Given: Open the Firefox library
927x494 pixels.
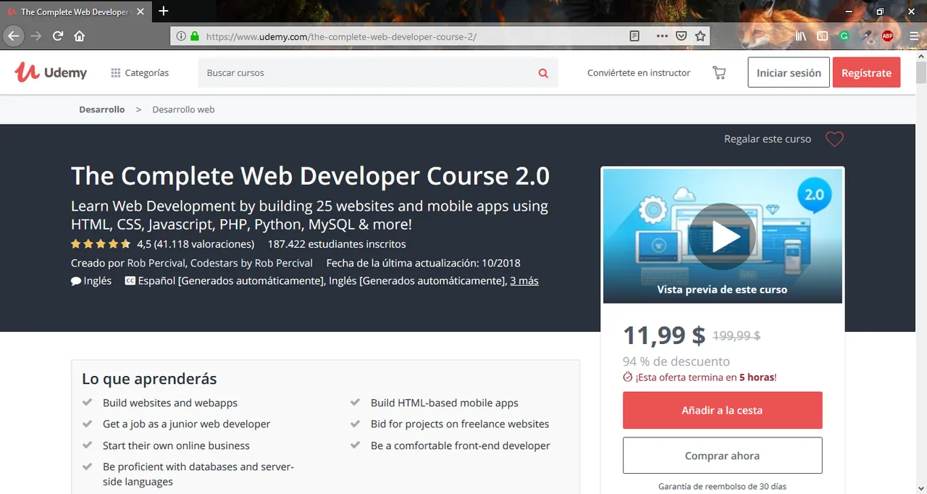Looking at the screenshot, I should tap(801, 35).
